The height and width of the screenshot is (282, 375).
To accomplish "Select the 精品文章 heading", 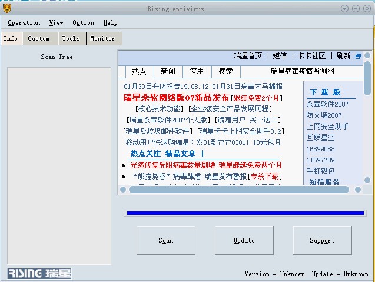I will coord(180,154).
